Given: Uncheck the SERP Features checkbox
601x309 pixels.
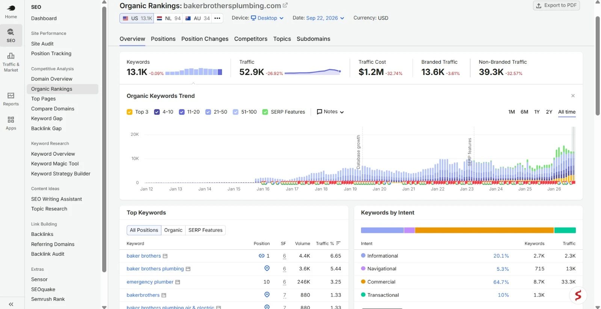Looking at the screenshot, I should pos(265,112).
